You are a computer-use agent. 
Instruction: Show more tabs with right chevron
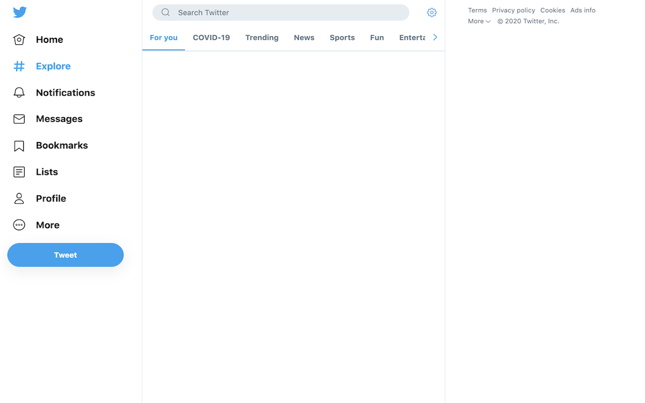[x=435, y=37]
